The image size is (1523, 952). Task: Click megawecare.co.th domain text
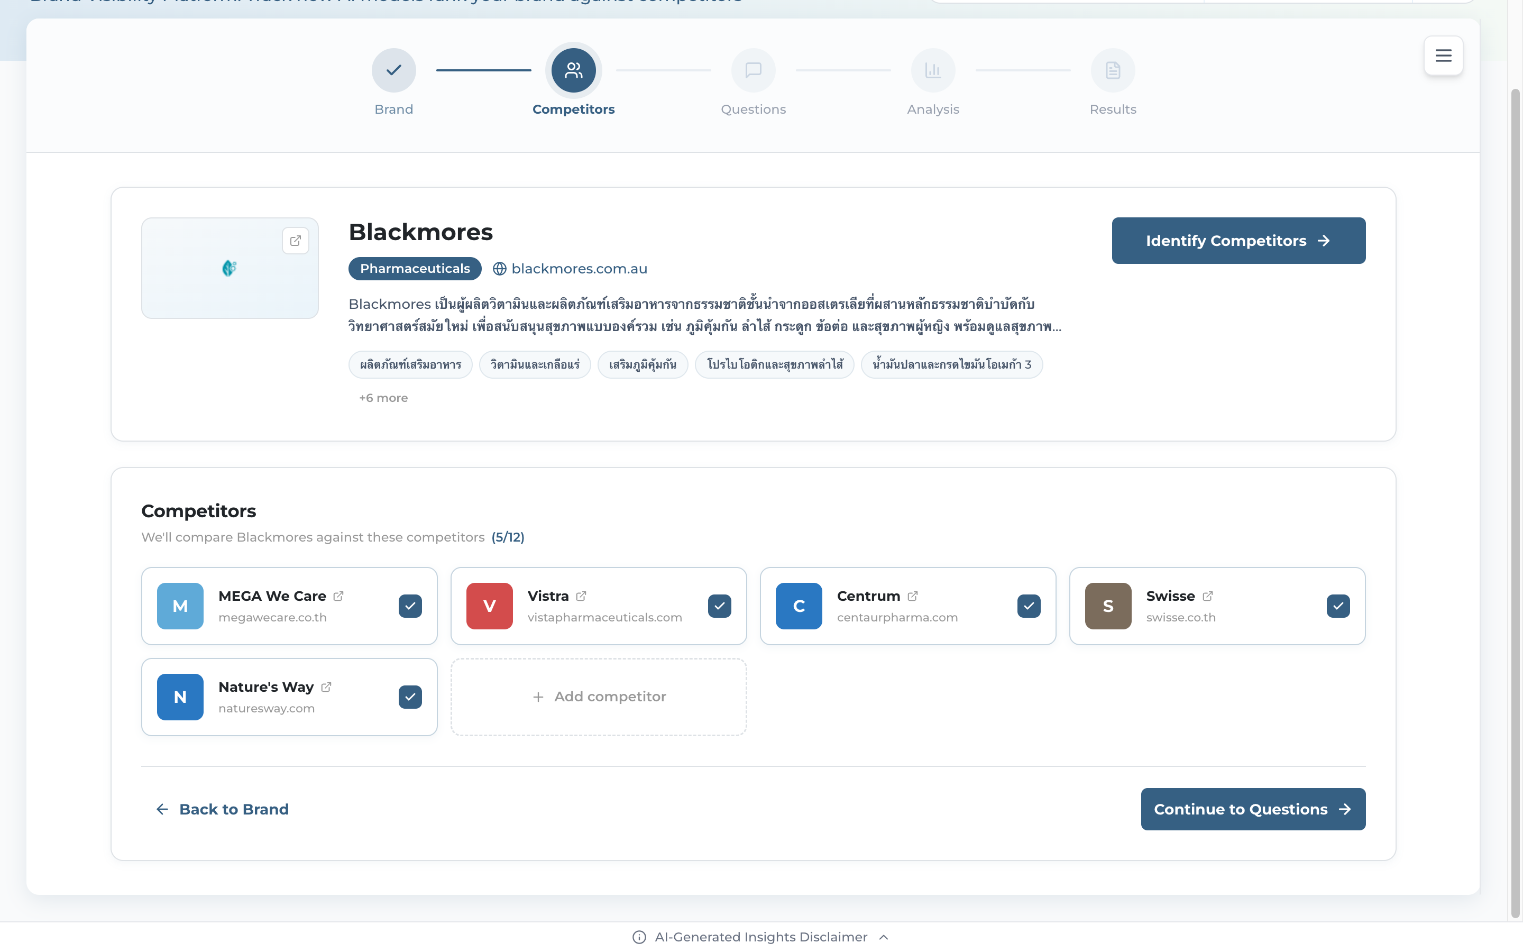(x=272, y=618)
